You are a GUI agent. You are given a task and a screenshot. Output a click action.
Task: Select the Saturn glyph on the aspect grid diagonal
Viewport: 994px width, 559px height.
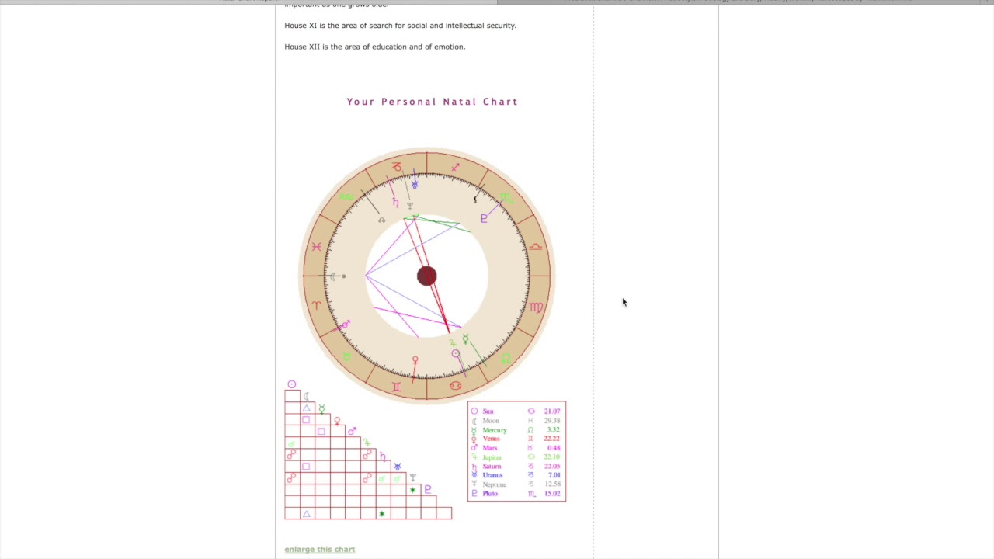click(x=382, y=456)
